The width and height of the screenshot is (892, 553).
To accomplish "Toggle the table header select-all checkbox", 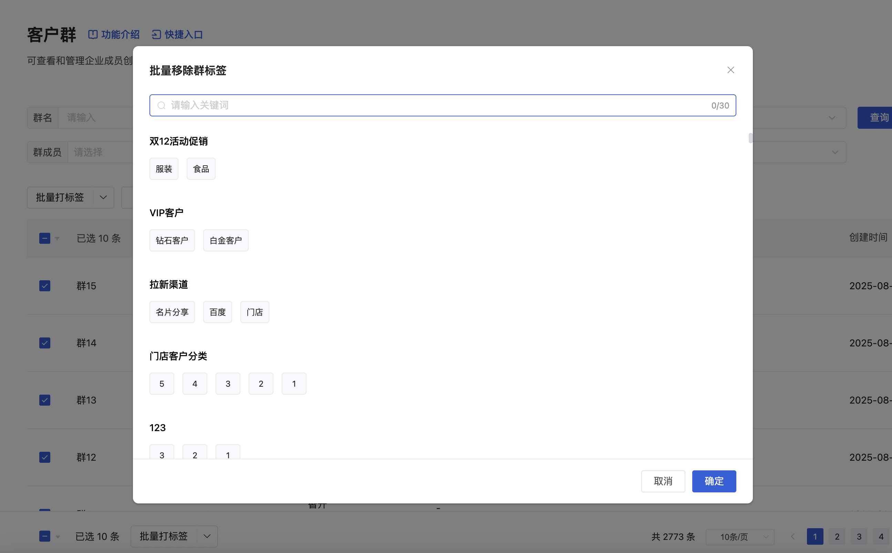I will [45, 238].
